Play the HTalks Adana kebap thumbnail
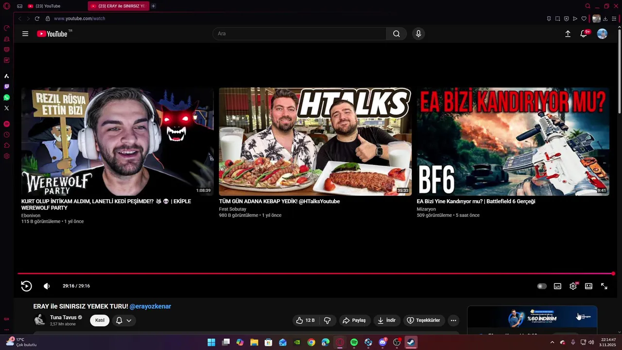 (x=315, y=141)
